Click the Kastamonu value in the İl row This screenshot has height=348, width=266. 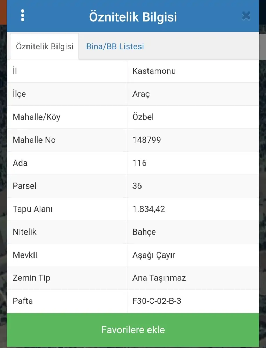point(154,71)
